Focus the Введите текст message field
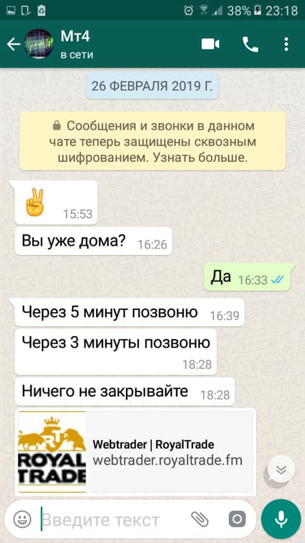Viewport: 305px width, 543px height. [x=114, y=519]
